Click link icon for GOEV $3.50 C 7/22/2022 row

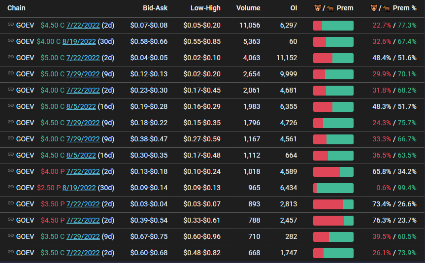[x=10, y=252]
